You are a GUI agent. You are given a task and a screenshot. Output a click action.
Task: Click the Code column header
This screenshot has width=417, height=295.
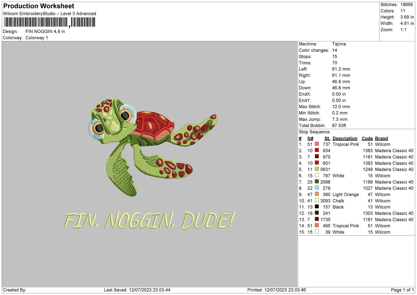click(367, 138)
